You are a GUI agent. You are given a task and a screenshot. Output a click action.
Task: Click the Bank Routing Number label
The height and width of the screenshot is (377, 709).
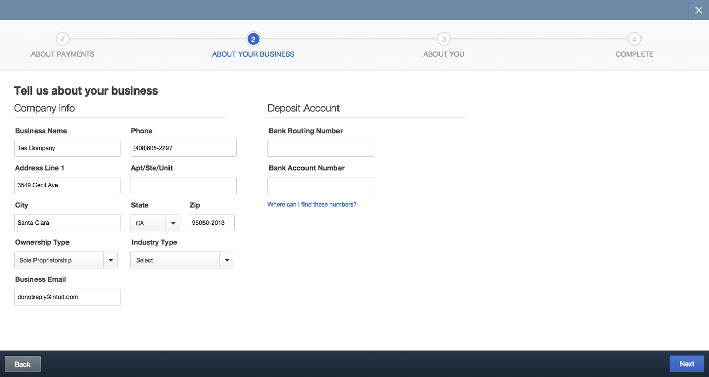coord(306,131)
